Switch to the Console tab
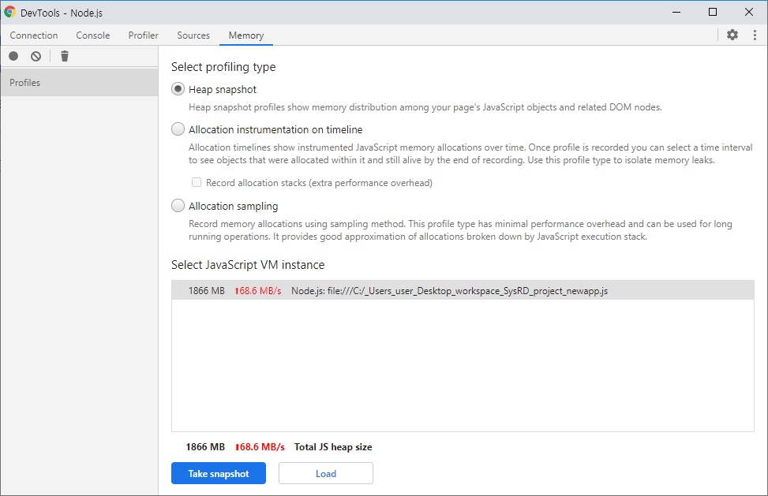 point(93,35)
